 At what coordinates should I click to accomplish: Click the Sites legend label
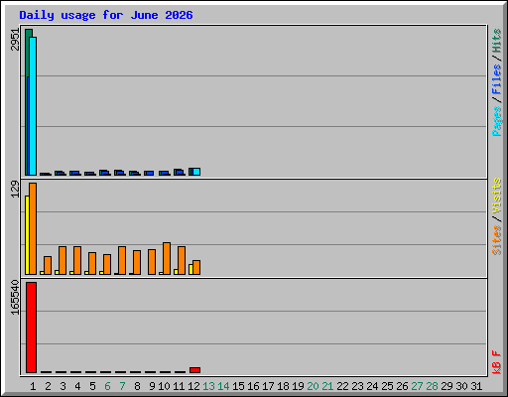click(497, 240)
